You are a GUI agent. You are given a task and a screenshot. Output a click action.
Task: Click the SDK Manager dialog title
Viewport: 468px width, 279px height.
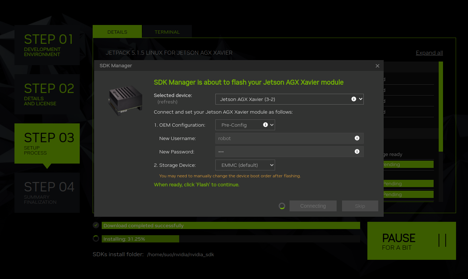coord(116,65)
